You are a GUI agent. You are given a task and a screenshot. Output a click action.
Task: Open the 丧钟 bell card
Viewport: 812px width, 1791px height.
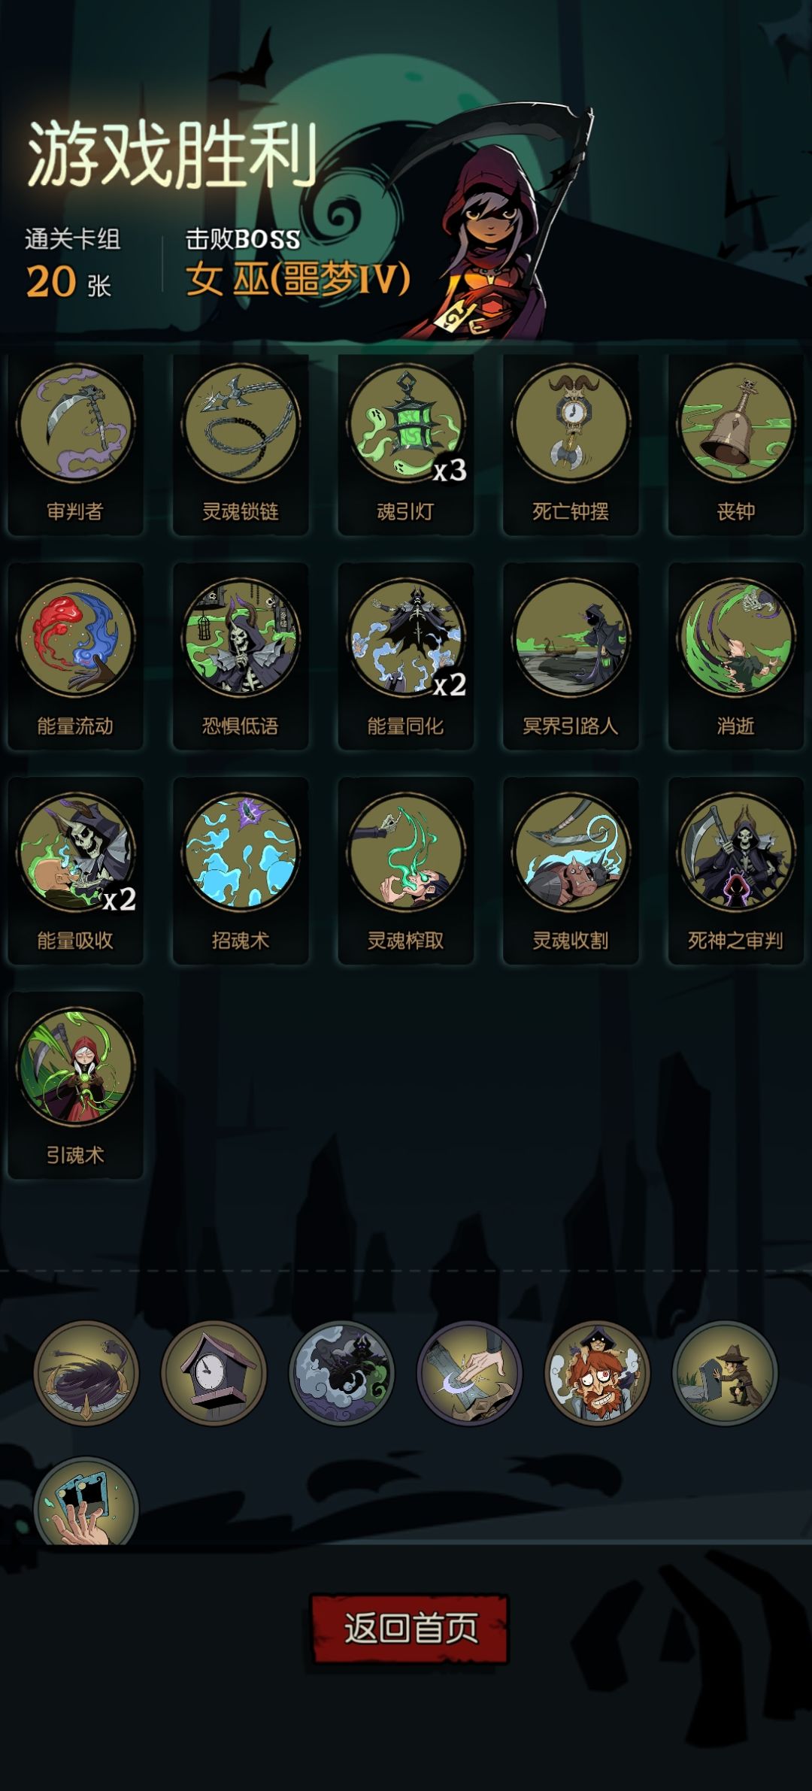(x=736, y=444)
